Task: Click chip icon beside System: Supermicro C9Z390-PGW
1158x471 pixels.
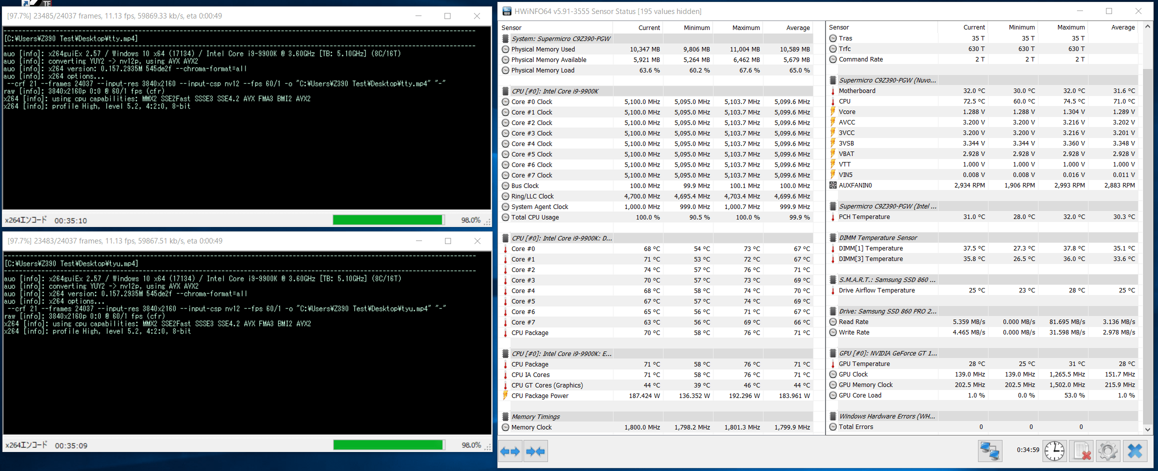Action: [x=505, y=38]
